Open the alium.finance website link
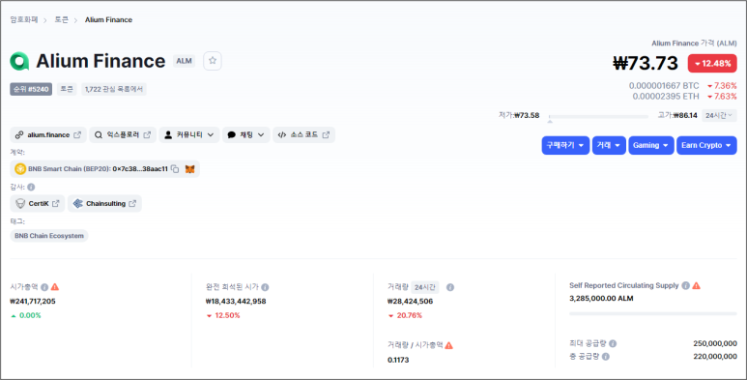Viewport: 747px width, 380px height. pos(48,135)
